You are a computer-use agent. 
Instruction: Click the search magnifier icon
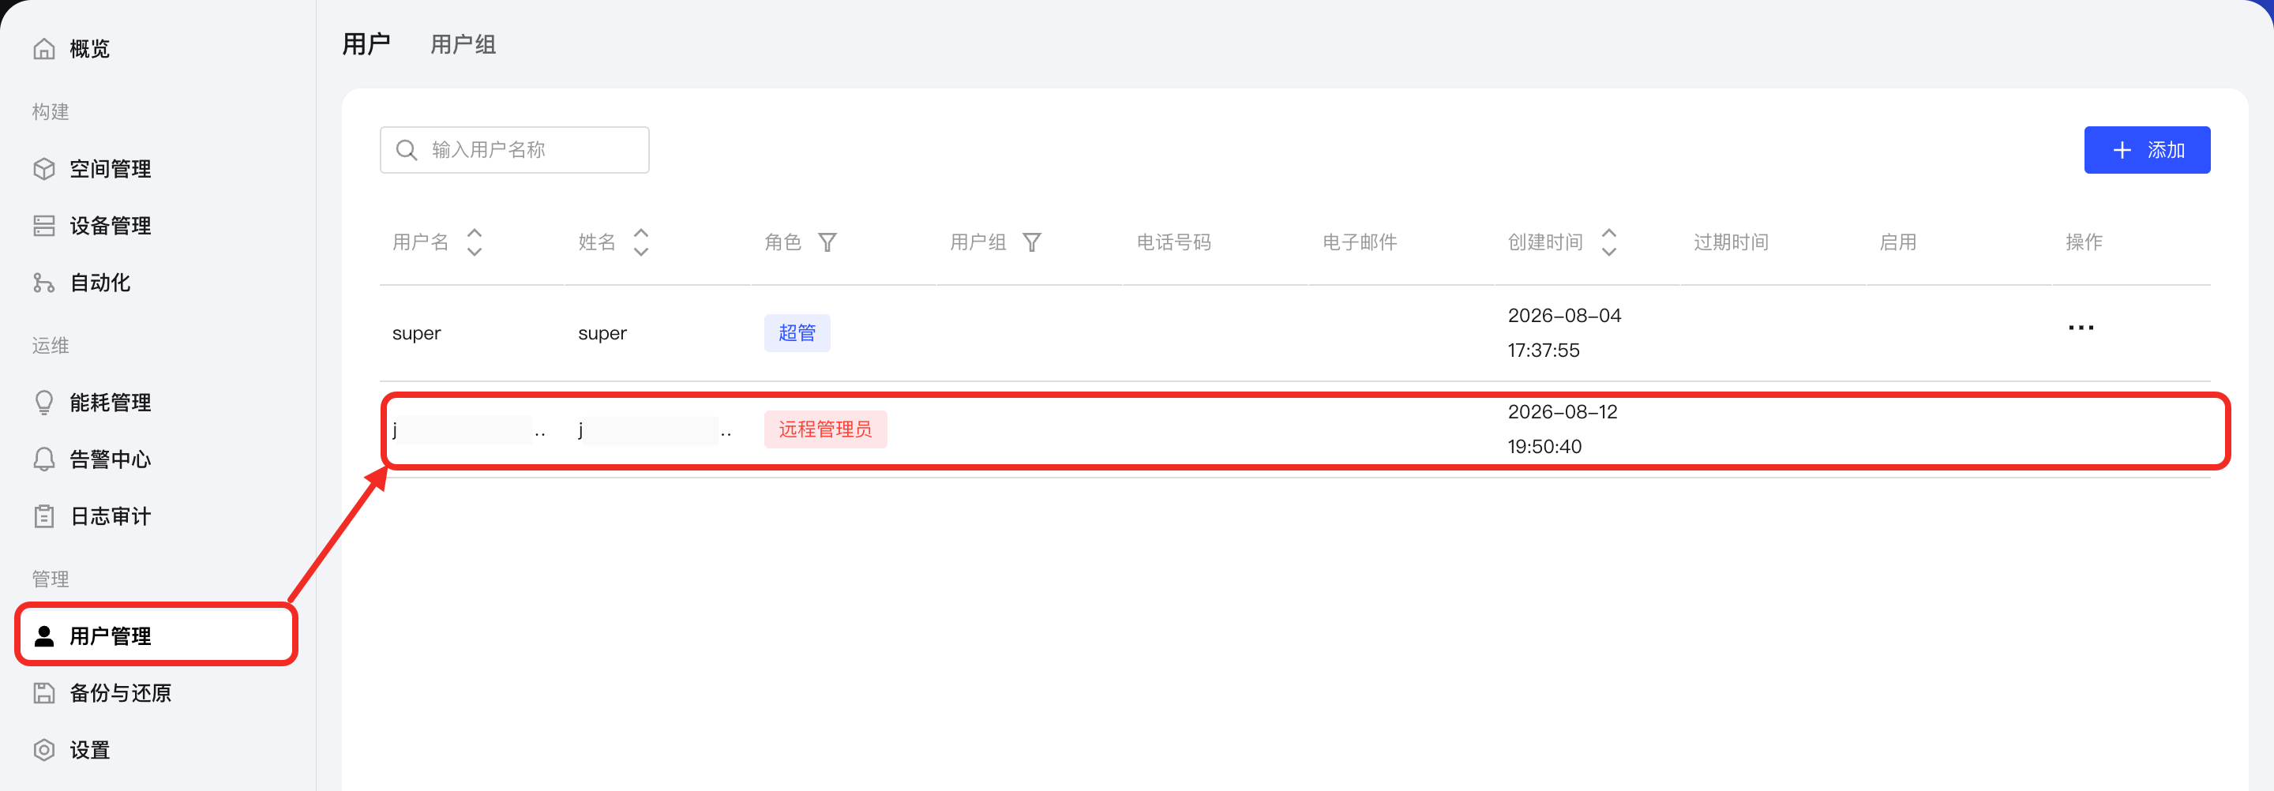(x=406, y=150)
